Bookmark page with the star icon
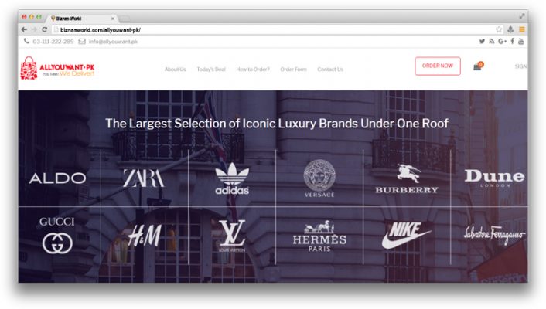The width and height of the screenshot is (546, 309). 499,29
